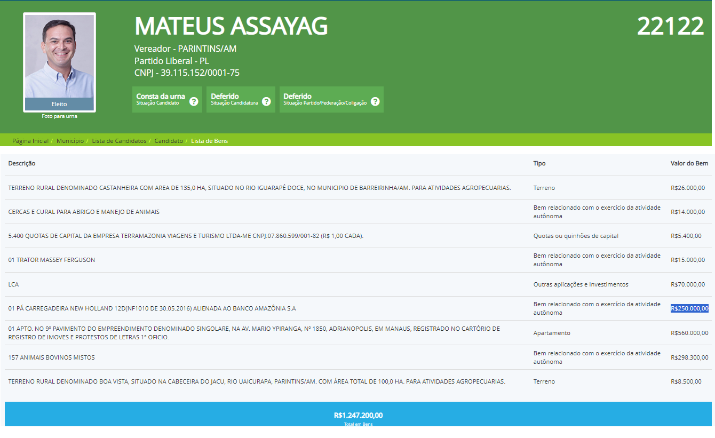This screenshot has width=715, height=438.
Task: Return to the Candidato breadcrumb page
Action: pos(169,141)
